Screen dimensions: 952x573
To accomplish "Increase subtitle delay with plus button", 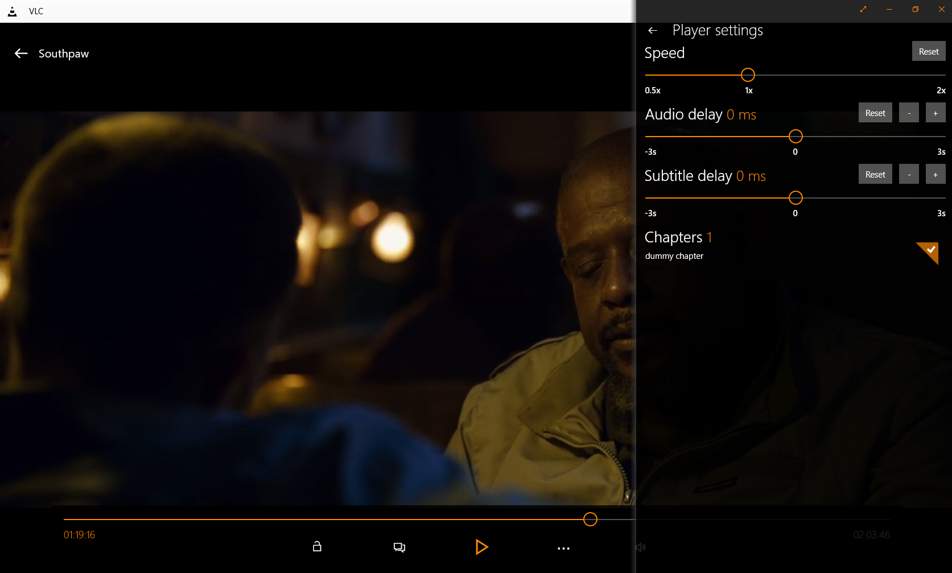I will coord(935,174).
